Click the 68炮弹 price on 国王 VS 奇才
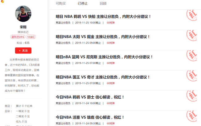Image resolution: width=201 pixels, height=126 pixels. coord(111,83)
